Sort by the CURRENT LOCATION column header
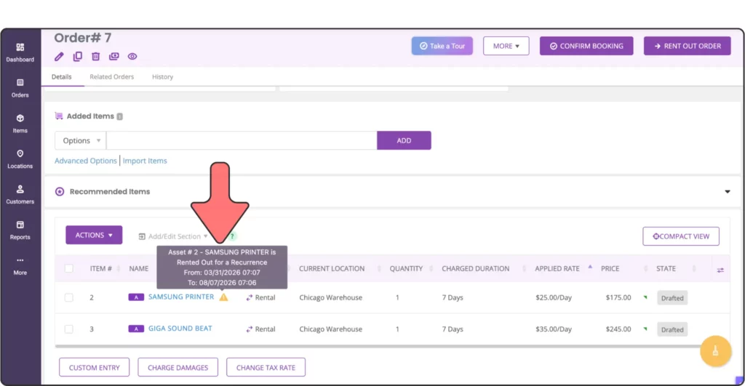The height and width of the screenshot is (386, 745). (332, 268)
